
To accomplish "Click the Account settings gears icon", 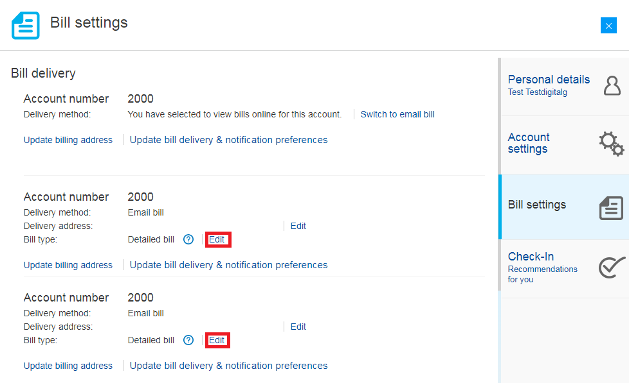I will coord(611,144).
